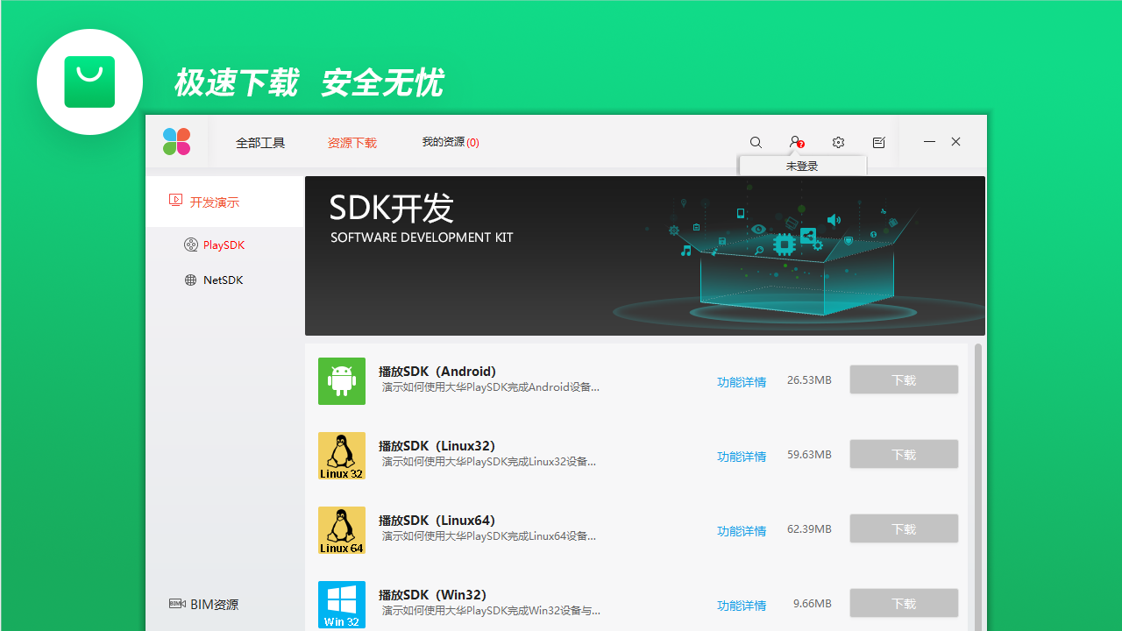
Task: Select the 开发演示 sidebar entry
Action: [x=215, y=201]
